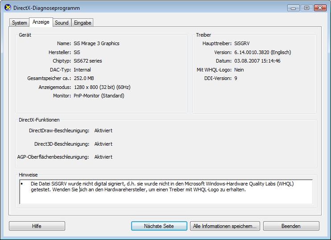The width and height of the screenshot is (331, 240).
Task: Click the chip type 'SiS672 series'
Action: coord(88,61)
